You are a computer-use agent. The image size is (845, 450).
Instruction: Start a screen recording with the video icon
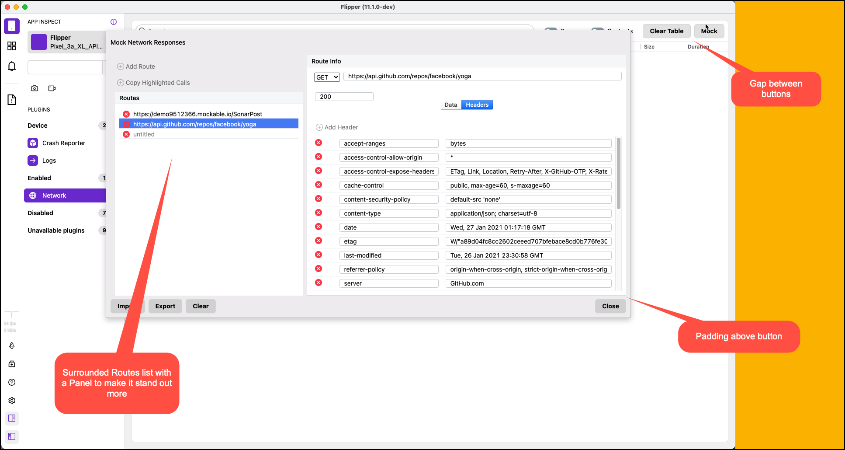click(x=52, y=88)
